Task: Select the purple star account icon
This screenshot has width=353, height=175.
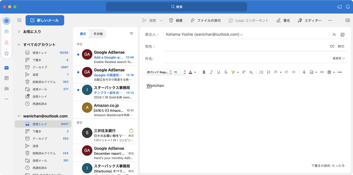Action: 7,53
